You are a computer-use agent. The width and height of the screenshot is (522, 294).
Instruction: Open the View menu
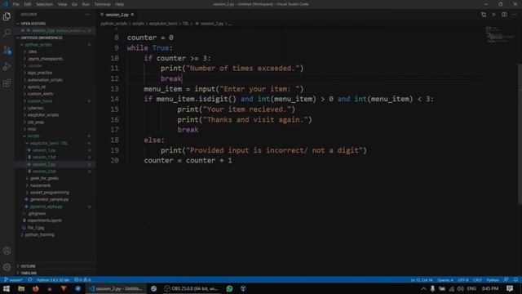(x=62, y=4)
